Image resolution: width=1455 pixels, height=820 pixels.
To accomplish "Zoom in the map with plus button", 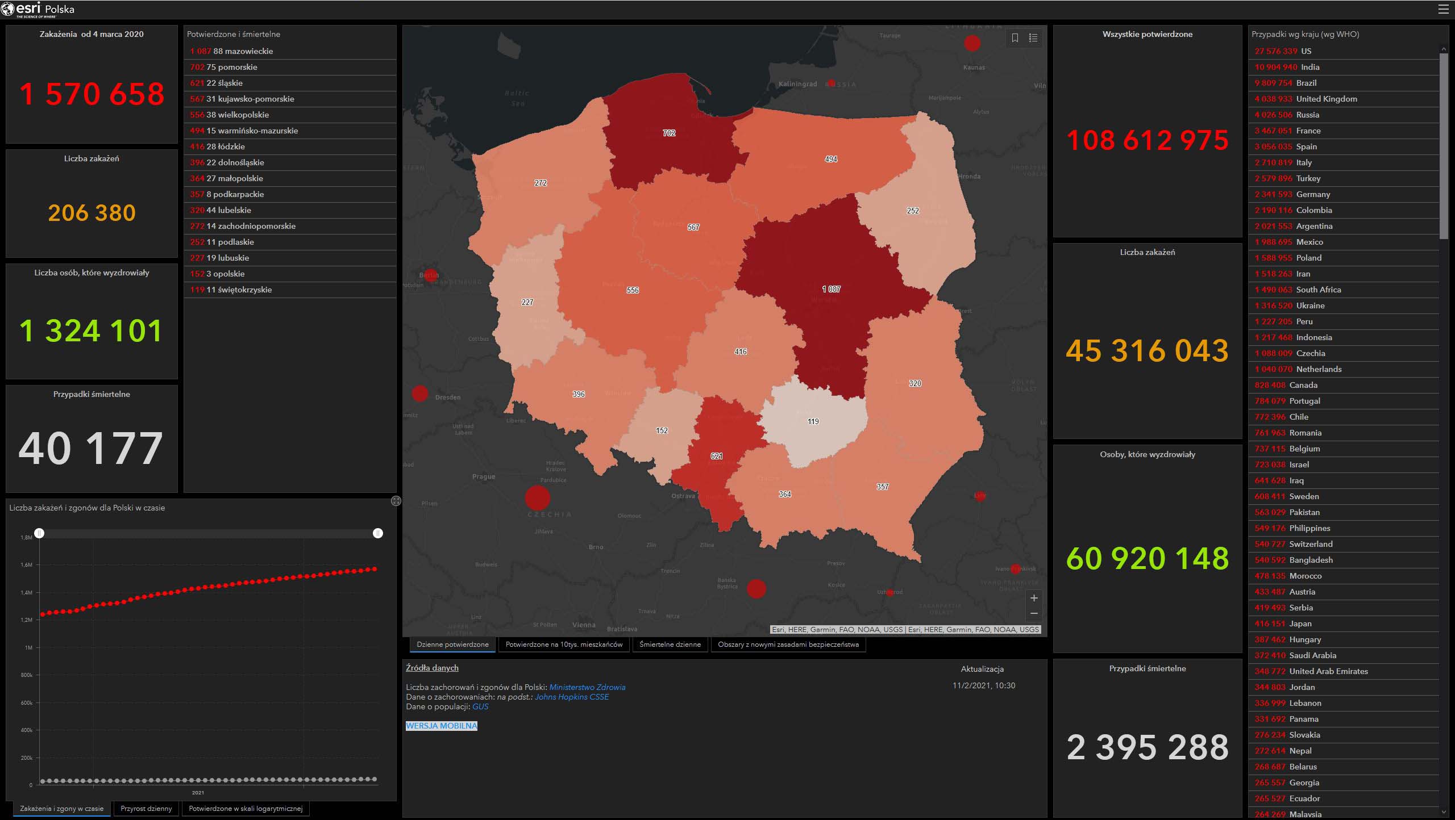I will (x=1034, y=598).
